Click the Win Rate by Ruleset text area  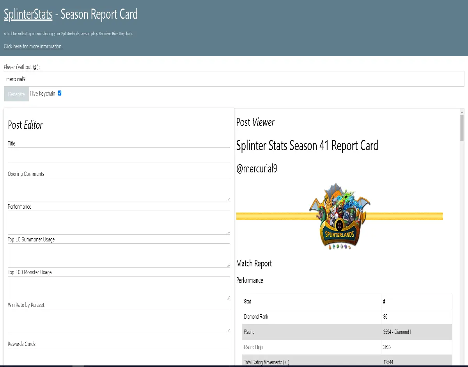pyautogui.click(x=119, y=321)
